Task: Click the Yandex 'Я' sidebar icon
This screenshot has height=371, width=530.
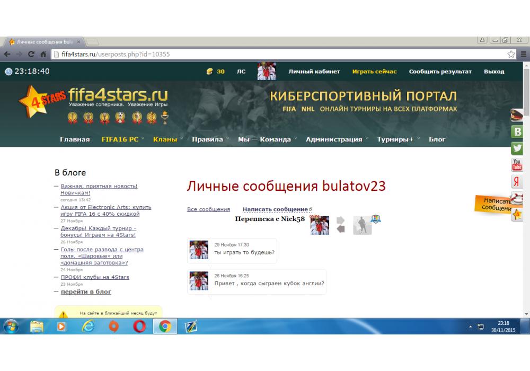Action: pyautogui.click(x=517, y=182)
